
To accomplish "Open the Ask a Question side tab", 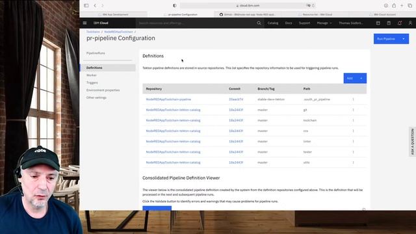I will 412,142.
